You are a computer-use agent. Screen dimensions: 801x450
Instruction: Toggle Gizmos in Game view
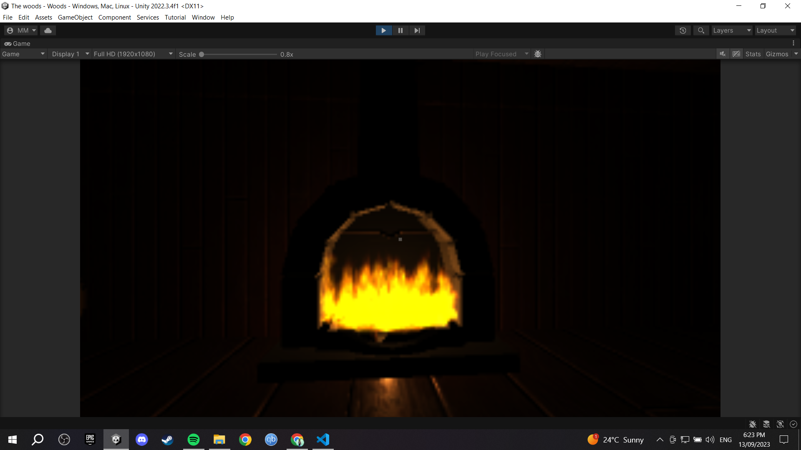[x=777, y=54]
